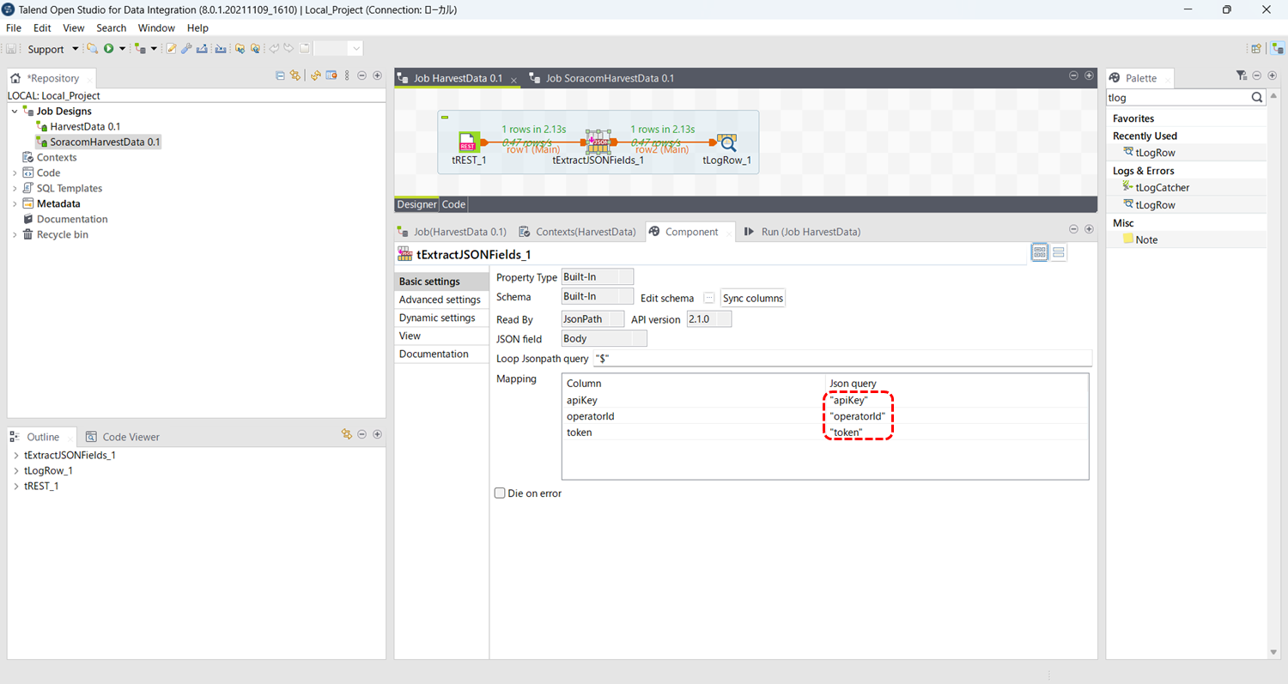Click the folder search toolbar icon
The width and height of the screenshot is (1288, 684).
point(92,49)
